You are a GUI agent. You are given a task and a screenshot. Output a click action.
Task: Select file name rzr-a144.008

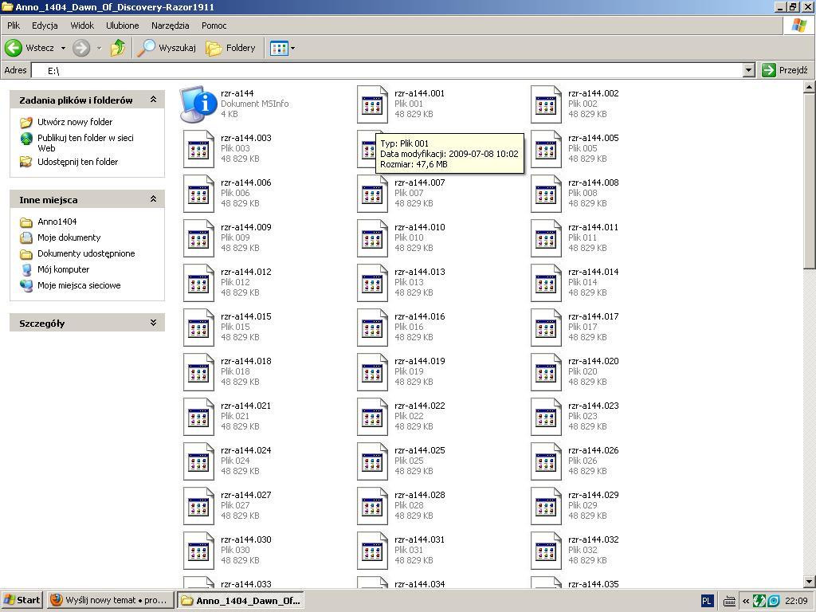tap(593, 182)
